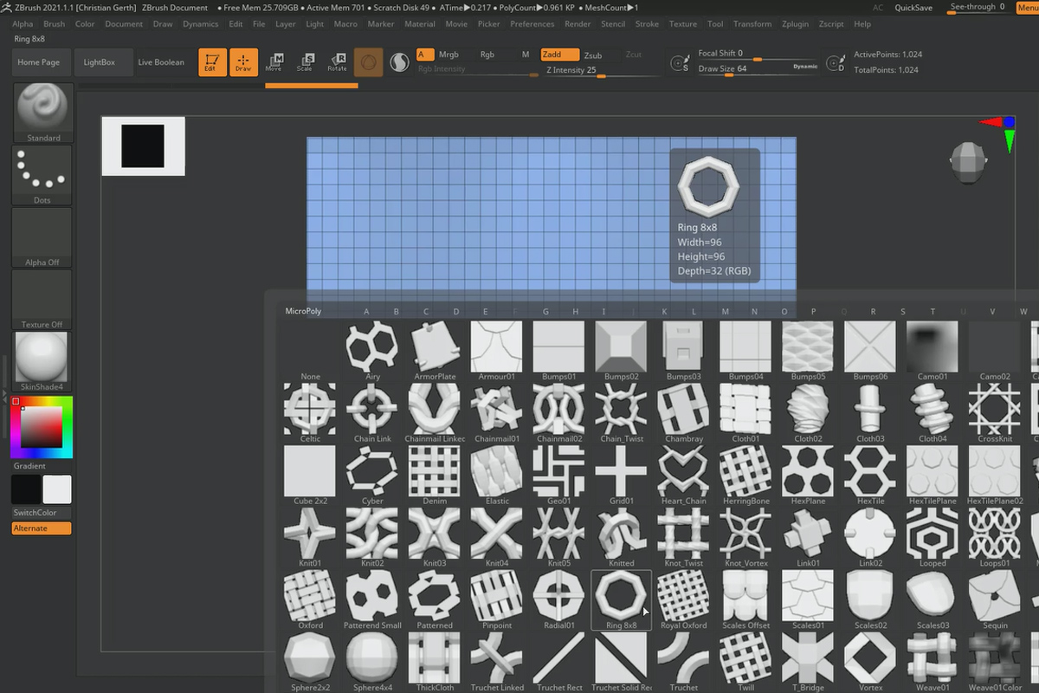Adjust the See-through slider
Image resolution: width=1039 pixels, height=693 pixels.
point(977,7)
